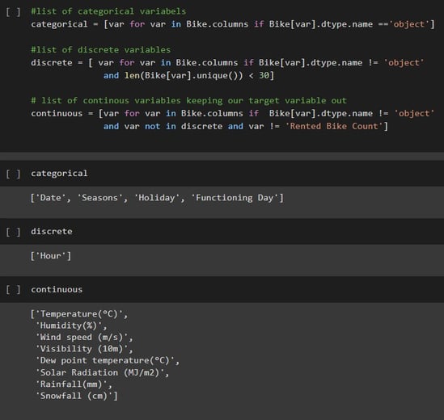Viewport: 444px width, 420px height.
Task: Click the line containing 'Rented Bike Count'
Action: point(246,126)
